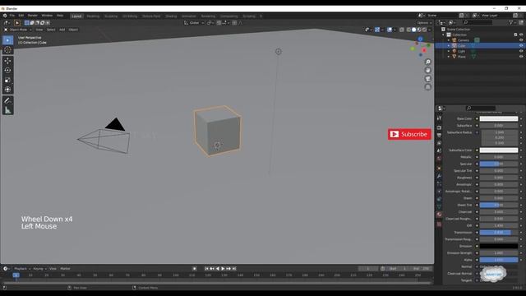Toggle viewport gizmos button
This screenshot has width=526, height=296.
click(x=377, y=30)
